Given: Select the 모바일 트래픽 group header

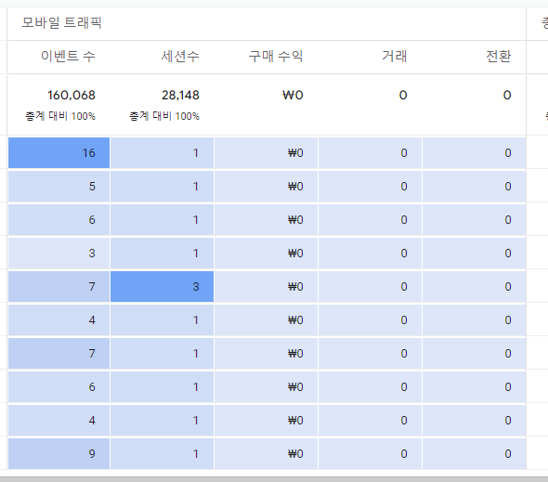Looking at the screenshot, I should [x=61, y=23].
